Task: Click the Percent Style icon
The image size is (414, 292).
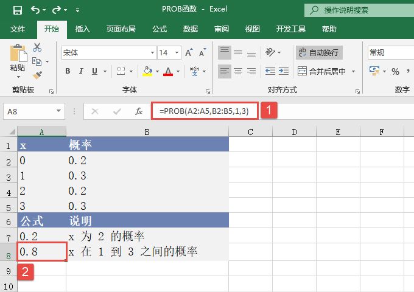Action: 395,72
